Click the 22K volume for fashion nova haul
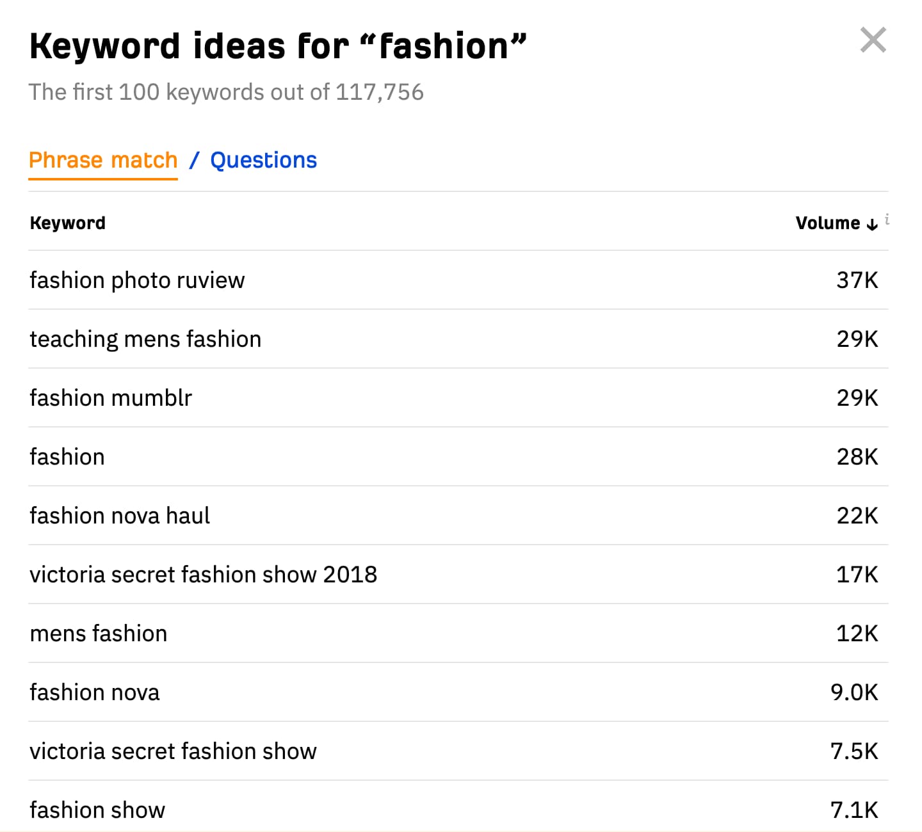The height and width of the screenshot is (832, 922). point(857,515)
